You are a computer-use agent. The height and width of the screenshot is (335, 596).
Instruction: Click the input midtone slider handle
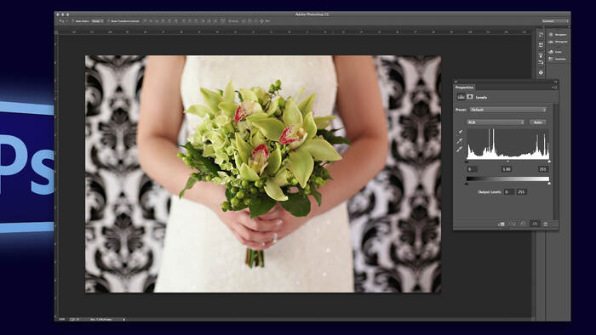click(x=507, y=162)
